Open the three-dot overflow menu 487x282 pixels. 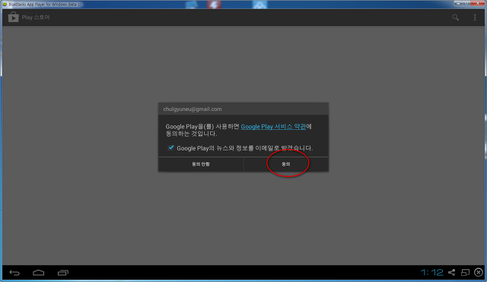pos(475,17)
